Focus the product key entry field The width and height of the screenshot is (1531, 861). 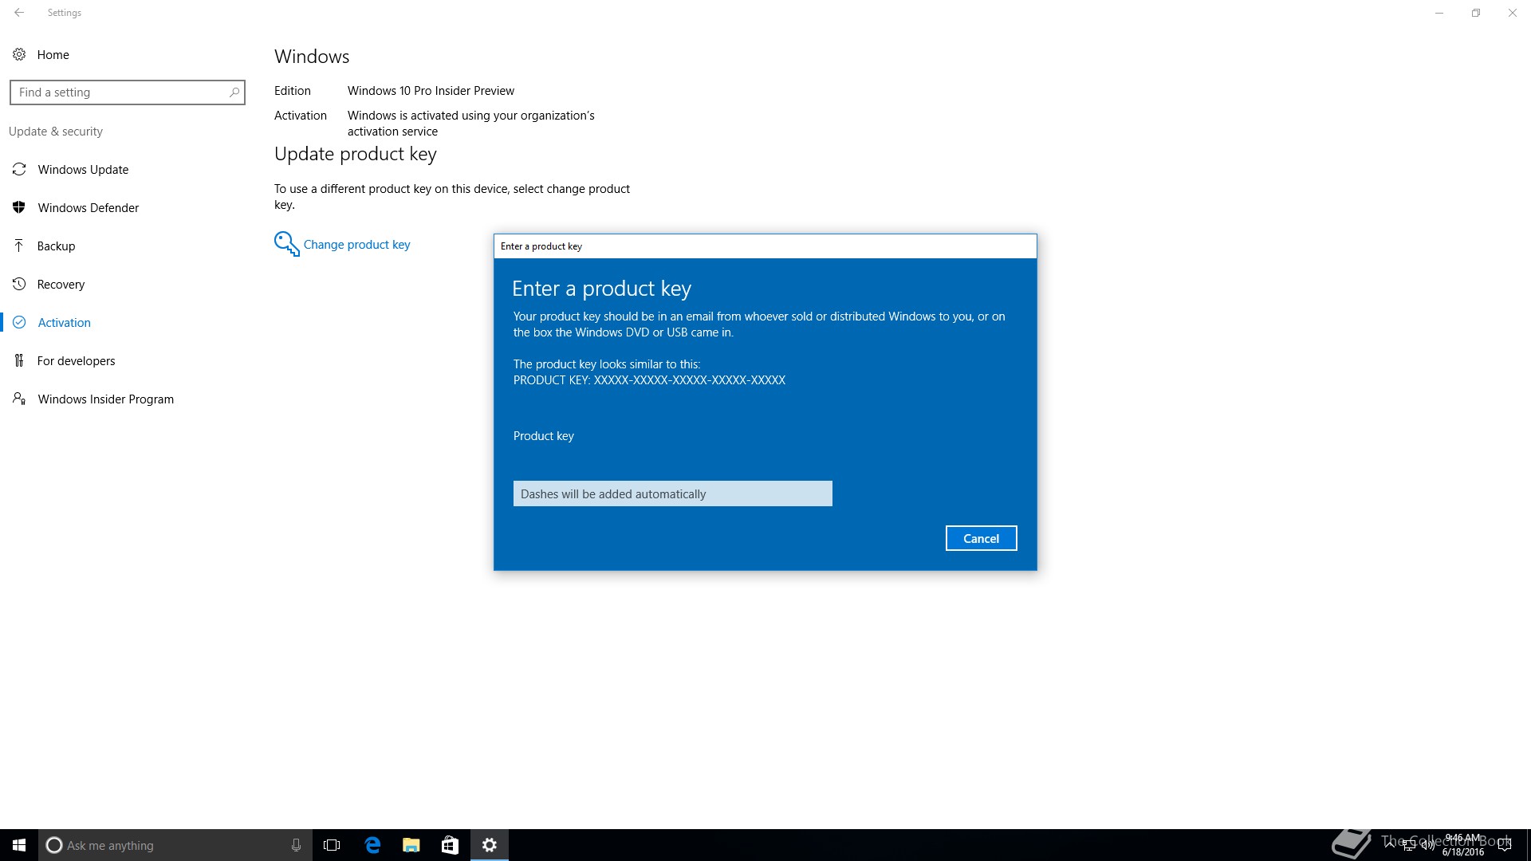pyautogui.click(x=672, y=493)
